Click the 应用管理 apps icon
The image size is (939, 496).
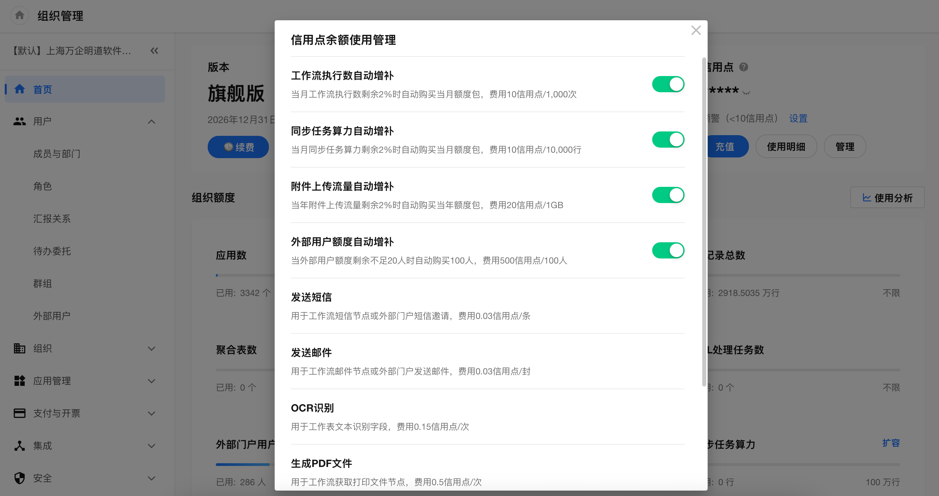tap(19, 381)
